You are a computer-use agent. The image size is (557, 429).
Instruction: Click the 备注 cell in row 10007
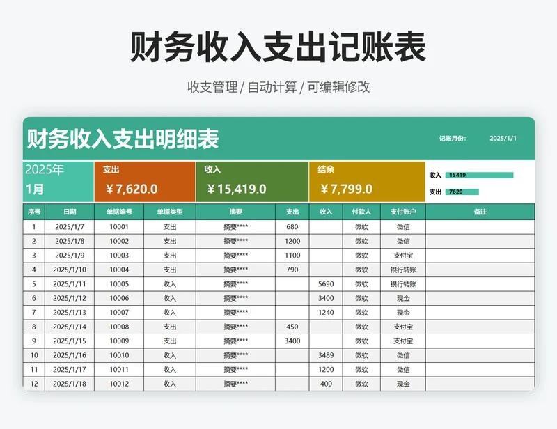480,313
